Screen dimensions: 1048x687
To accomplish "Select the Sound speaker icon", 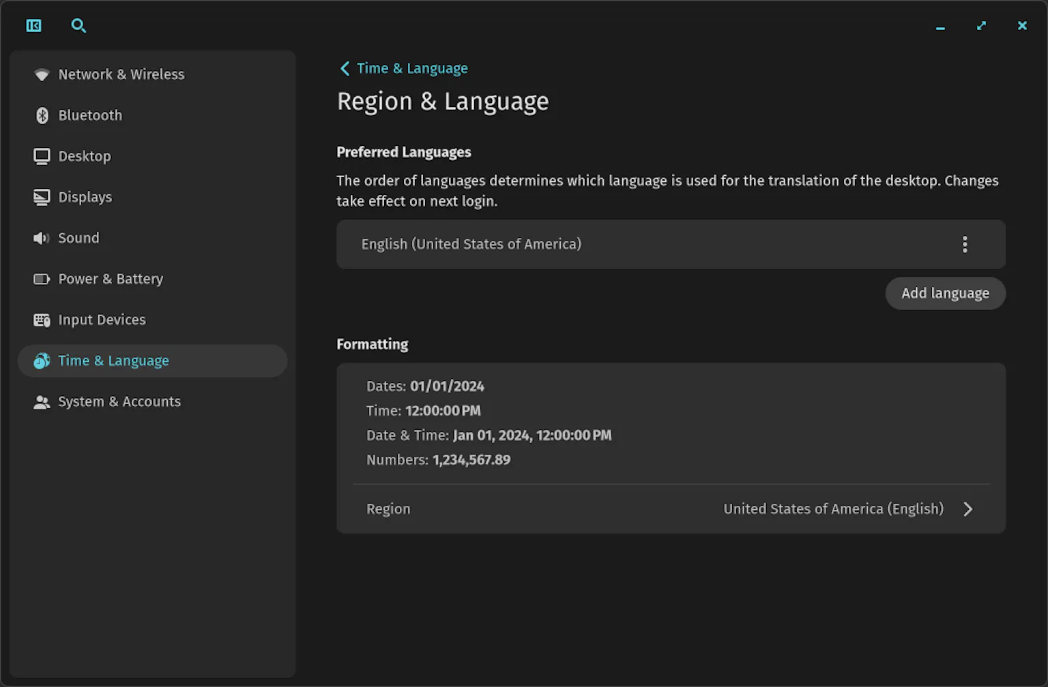I will (x=42, y=238).
